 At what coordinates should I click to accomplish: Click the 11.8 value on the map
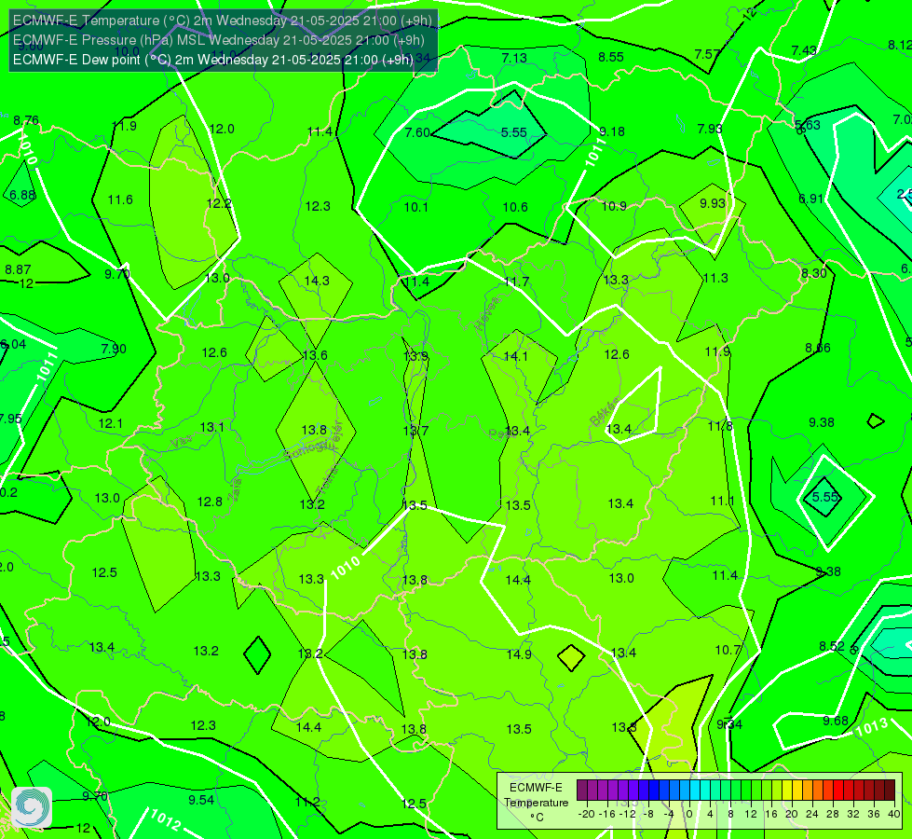coord(720,426)
